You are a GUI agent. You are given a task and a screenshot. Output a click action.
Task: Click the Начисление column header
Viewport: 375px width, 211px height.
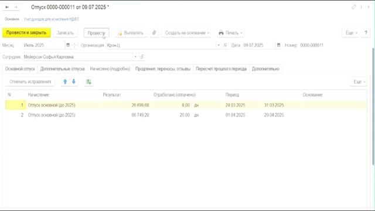coord(38,95)
